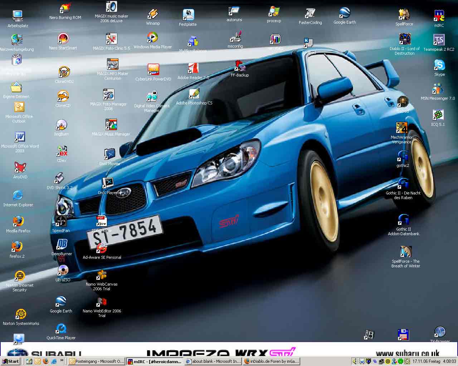Viewport: 458px width, 366px height.
Task: Open msconfig shortcut
Action: tap(235, 37)
